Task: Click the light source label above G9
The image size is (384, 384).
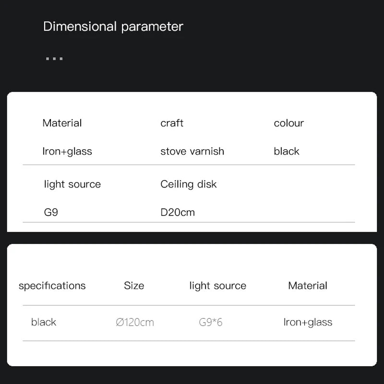Action: (x=72, y=184)
